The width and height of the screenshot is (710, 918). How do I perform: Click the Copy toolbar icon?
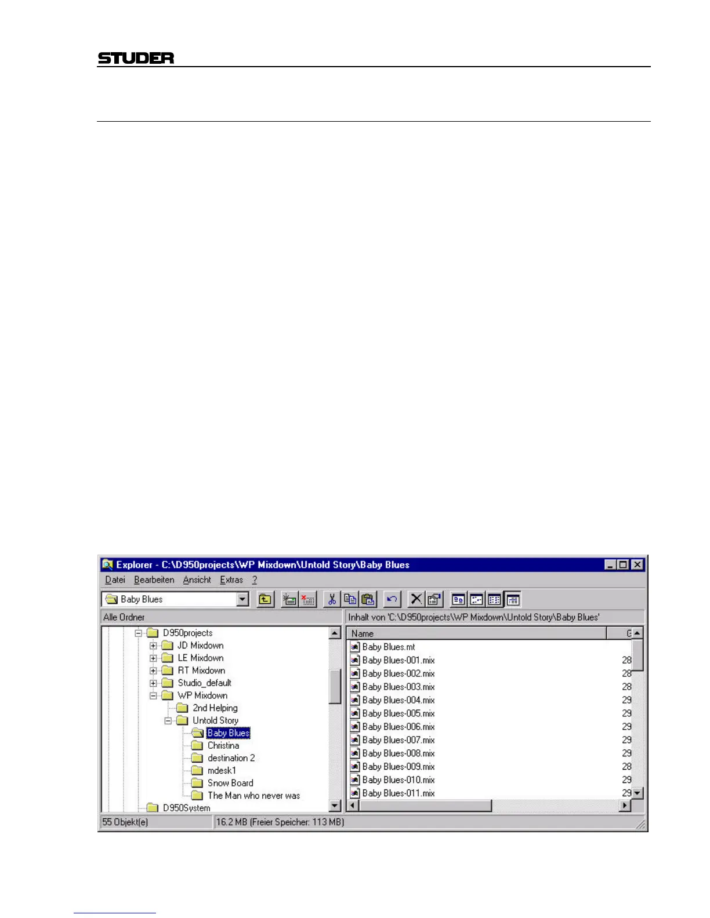pyautogui.click(x=350, y=599)
